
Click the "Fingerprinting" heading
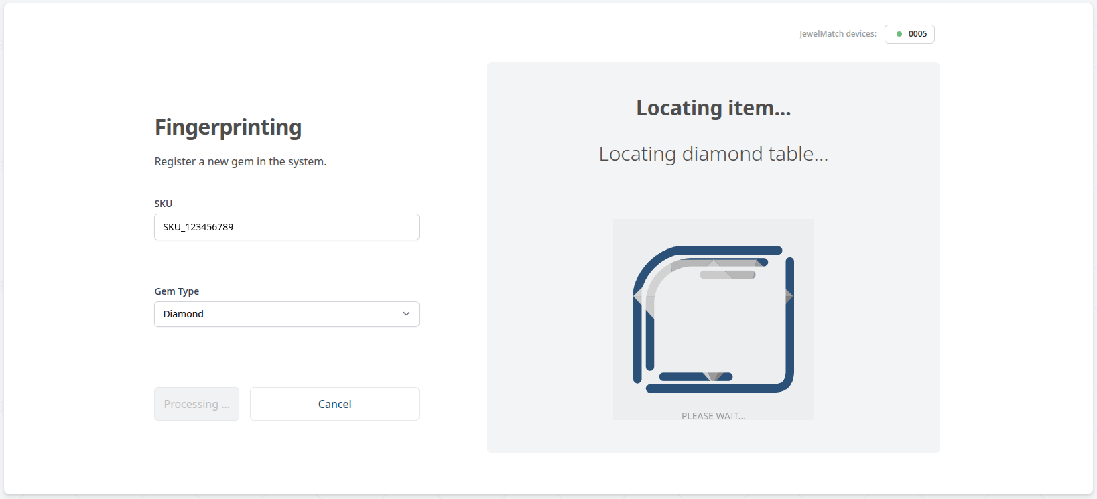228,127
